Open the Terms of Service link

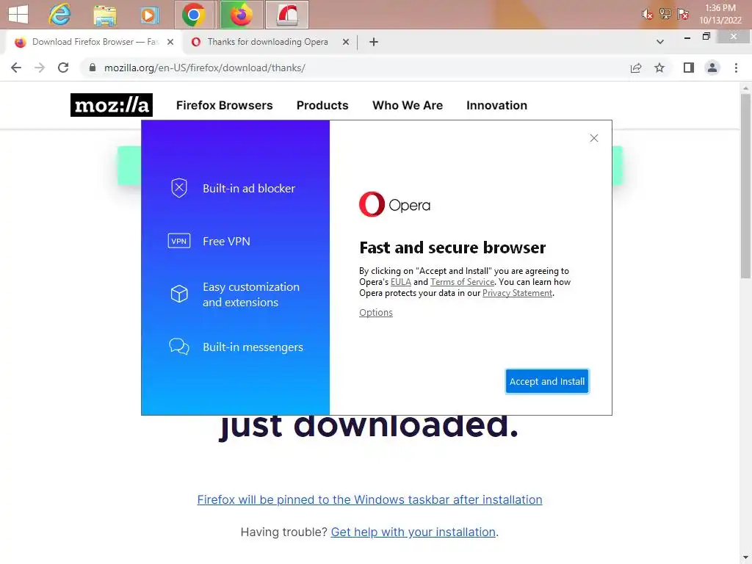click(x=462, y=282)
